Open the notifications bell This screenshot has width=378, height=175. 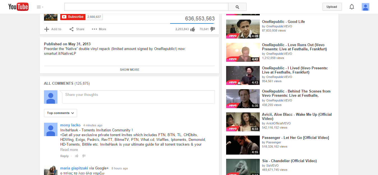point(352,7)
